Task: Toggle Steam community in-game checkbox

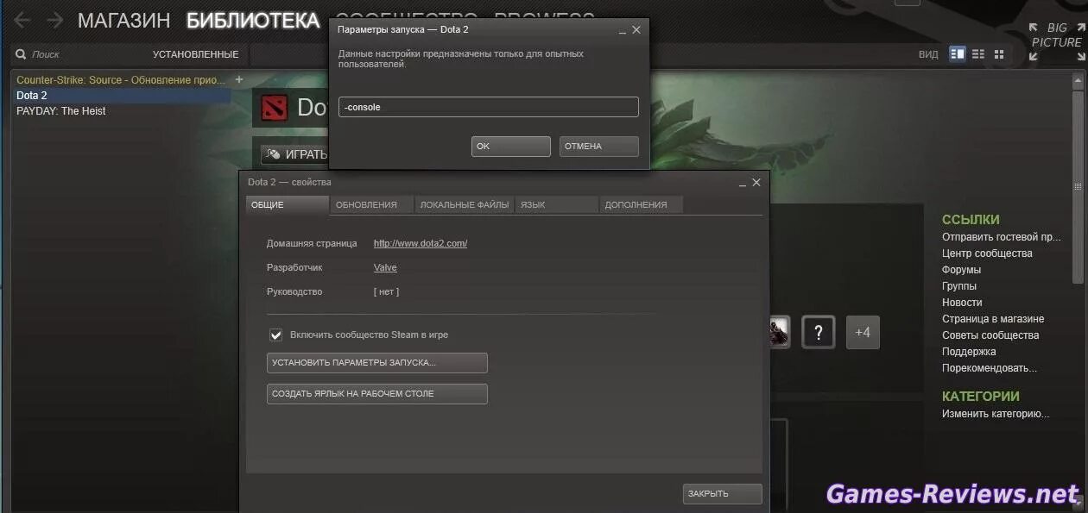Action: pyautogui.click(x=276, y=335)
